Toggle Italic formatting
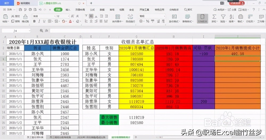Viewport: 266px width, 140px height. [39, 21]
